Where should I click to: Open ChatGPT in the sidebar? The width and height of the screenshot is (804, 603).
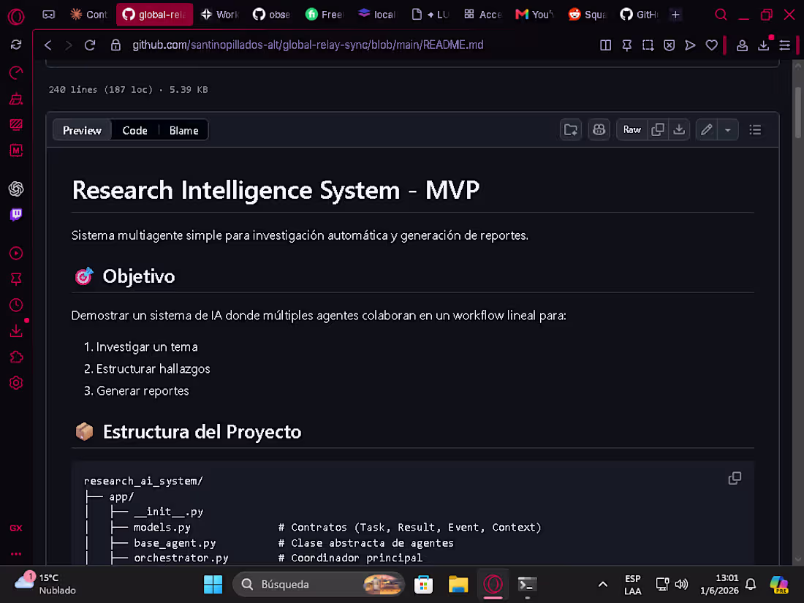pyautogui.click(x=16, y=189)
